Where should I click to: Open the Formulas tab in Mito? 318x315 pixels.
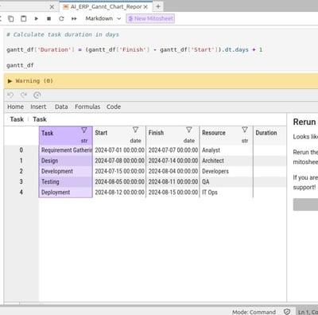tap(87, 107)
